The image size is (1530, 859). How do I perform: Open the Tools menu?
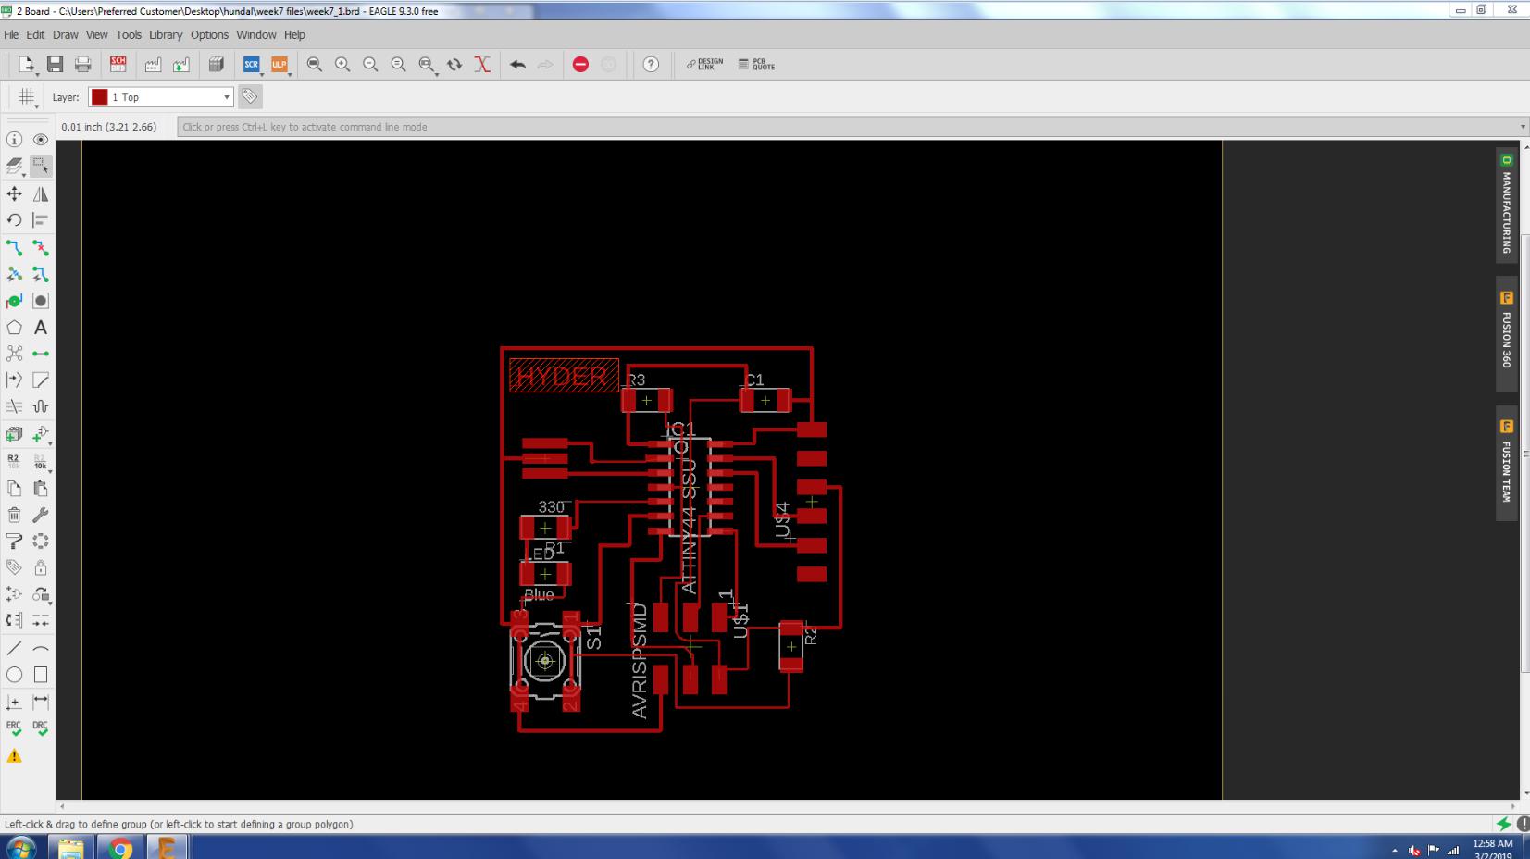tap(129, 35)
